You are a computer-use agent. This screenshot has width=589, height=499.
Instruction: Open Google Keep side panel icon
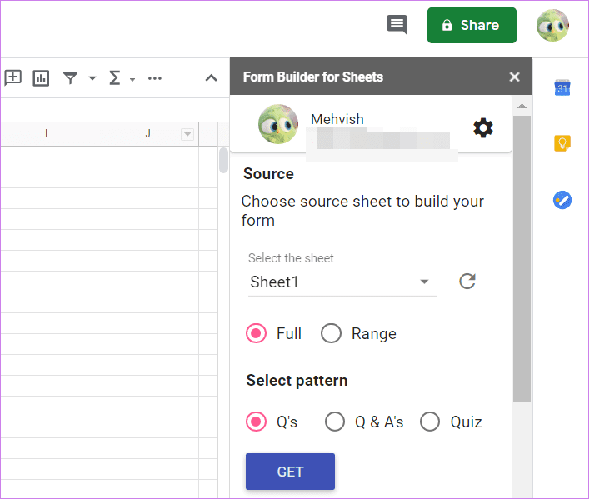(x=562, y=143)
